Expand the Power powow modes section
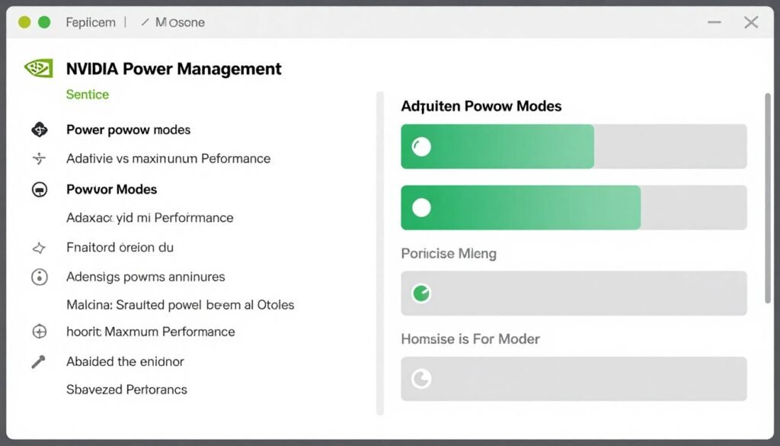Viewport: 780px width, 446px height. (x=128, y=129)
